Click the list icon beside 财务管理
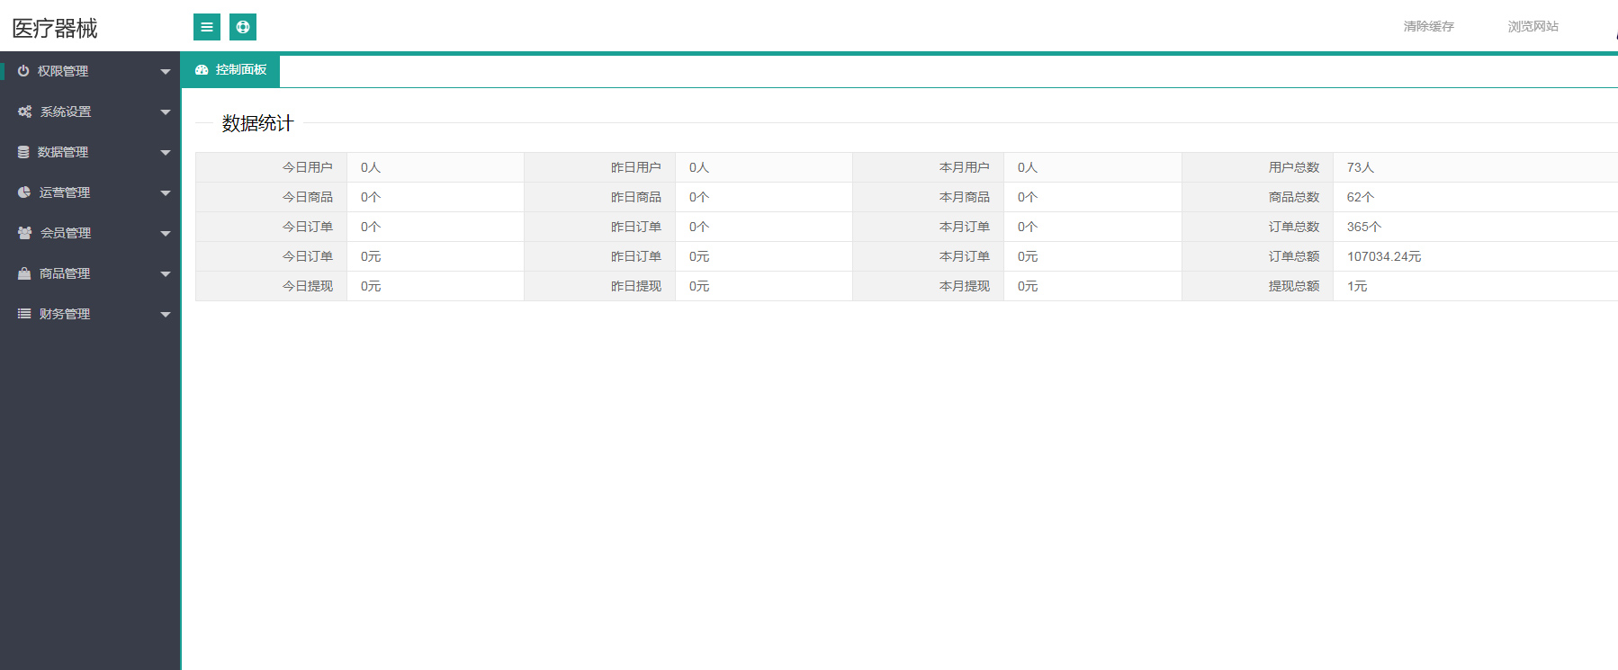The image size is (1618, 670). 24,314
